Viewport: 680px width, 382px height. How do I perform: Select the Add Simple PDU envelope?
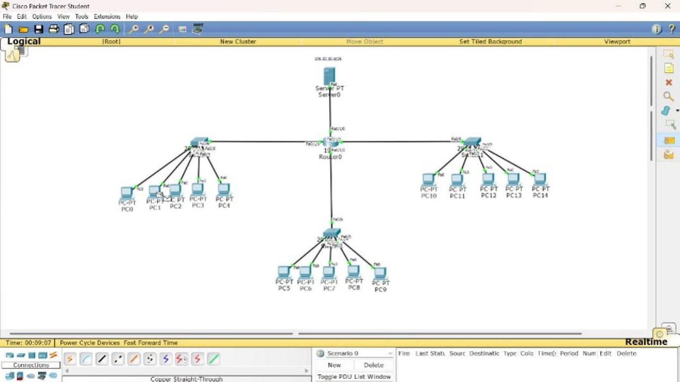(669, 140)
